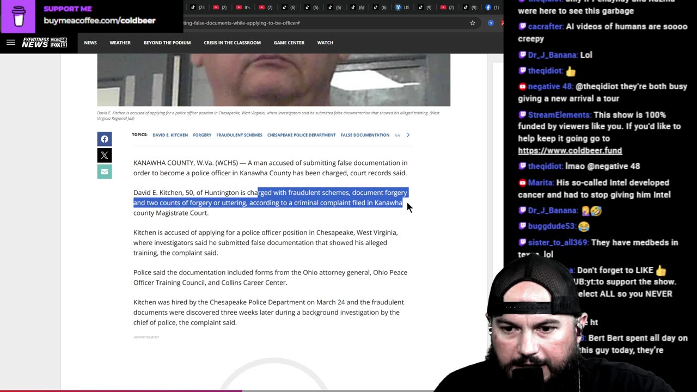Viewport: 697px width, 392px height.
Task: Click paragraph 'Kitchen is accused of applying'
Action: coord(265,242)
